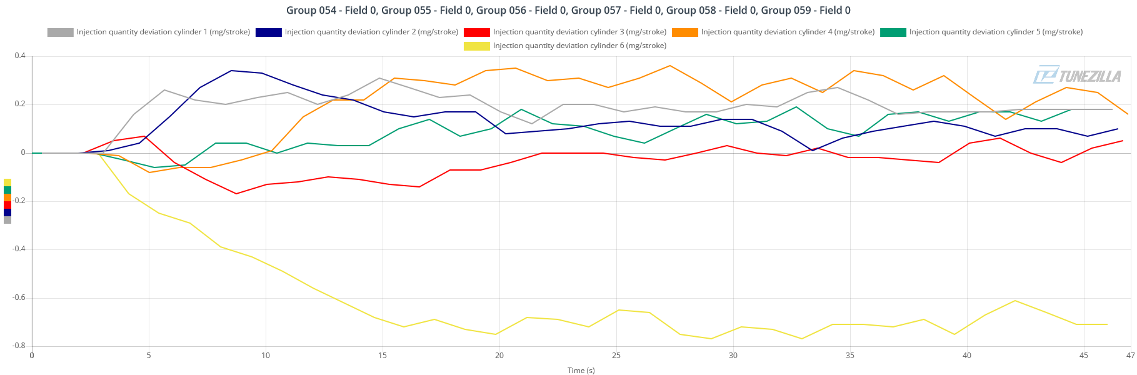Click the green cylinder 5 legend swatch
The image size is (1137, 375).
click(x=893, y=32)
